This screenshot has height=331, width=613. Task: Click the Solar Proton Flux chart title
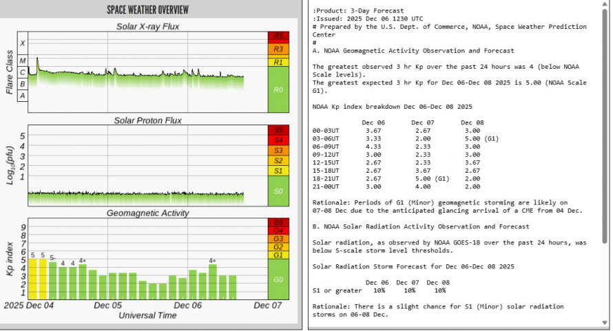click(x=148, y=120)
